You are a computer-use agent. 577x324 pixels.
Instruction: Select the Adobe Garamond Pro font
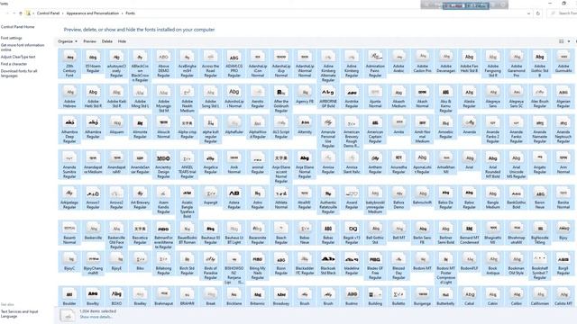pyautogui.click(x=517, y=64)
